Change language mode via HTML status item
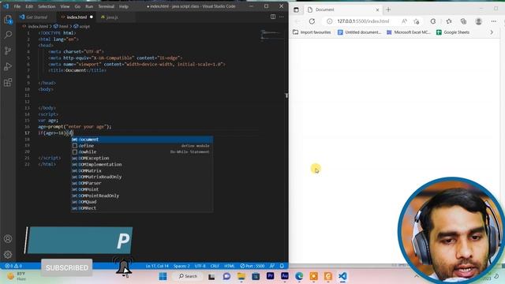Viewport: 505px width, 284px height. (x=230, y=266)
